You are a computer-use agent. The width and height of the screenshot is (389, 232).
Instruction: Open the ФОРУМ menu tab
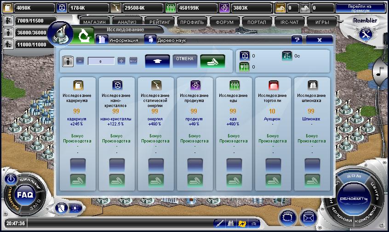(224, 22)
